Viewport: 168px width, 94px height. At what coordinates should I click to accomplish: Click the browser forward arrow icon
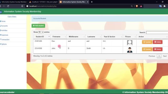tap(4, 6)
